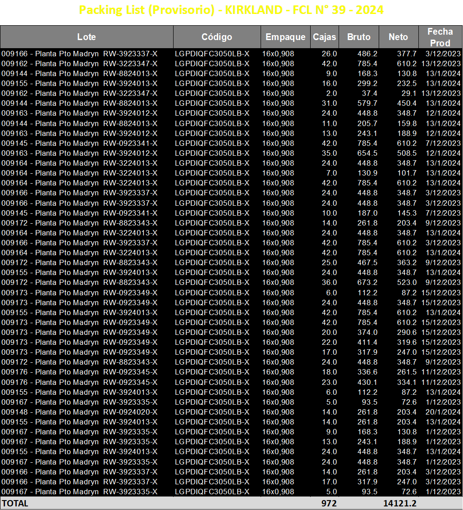Select the neto value 29.1
The height and width of the screenshot is (510, 463).
tap(409, 93)
